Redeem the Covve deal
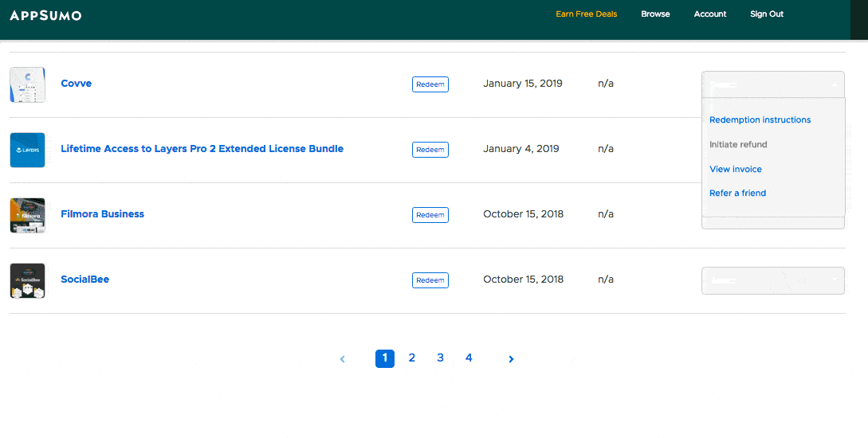The image size is (868, 438). click(x=430, y=84)
